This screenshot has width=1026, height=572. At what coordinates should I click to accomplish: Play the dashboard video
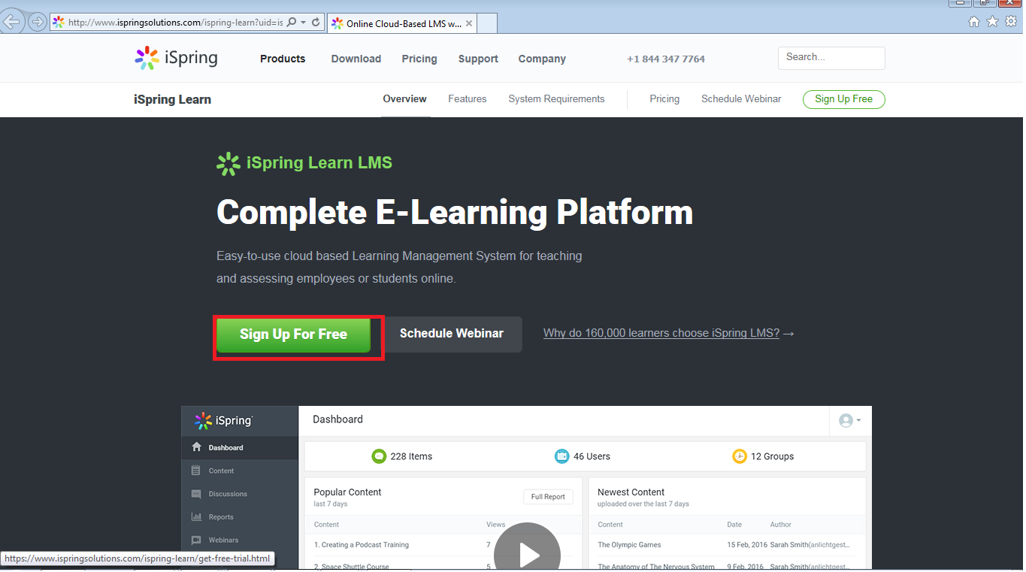[527, 554]
